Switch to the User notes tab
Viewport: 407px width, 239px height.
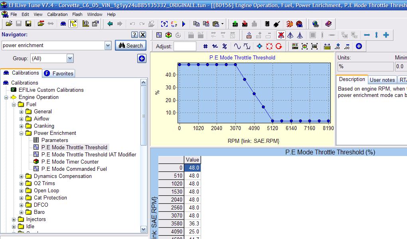pyautogui.click(x=382, y=80)
